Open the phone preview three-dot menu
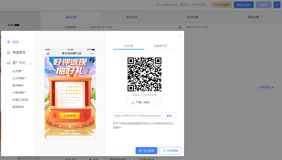 coord(92,54)
